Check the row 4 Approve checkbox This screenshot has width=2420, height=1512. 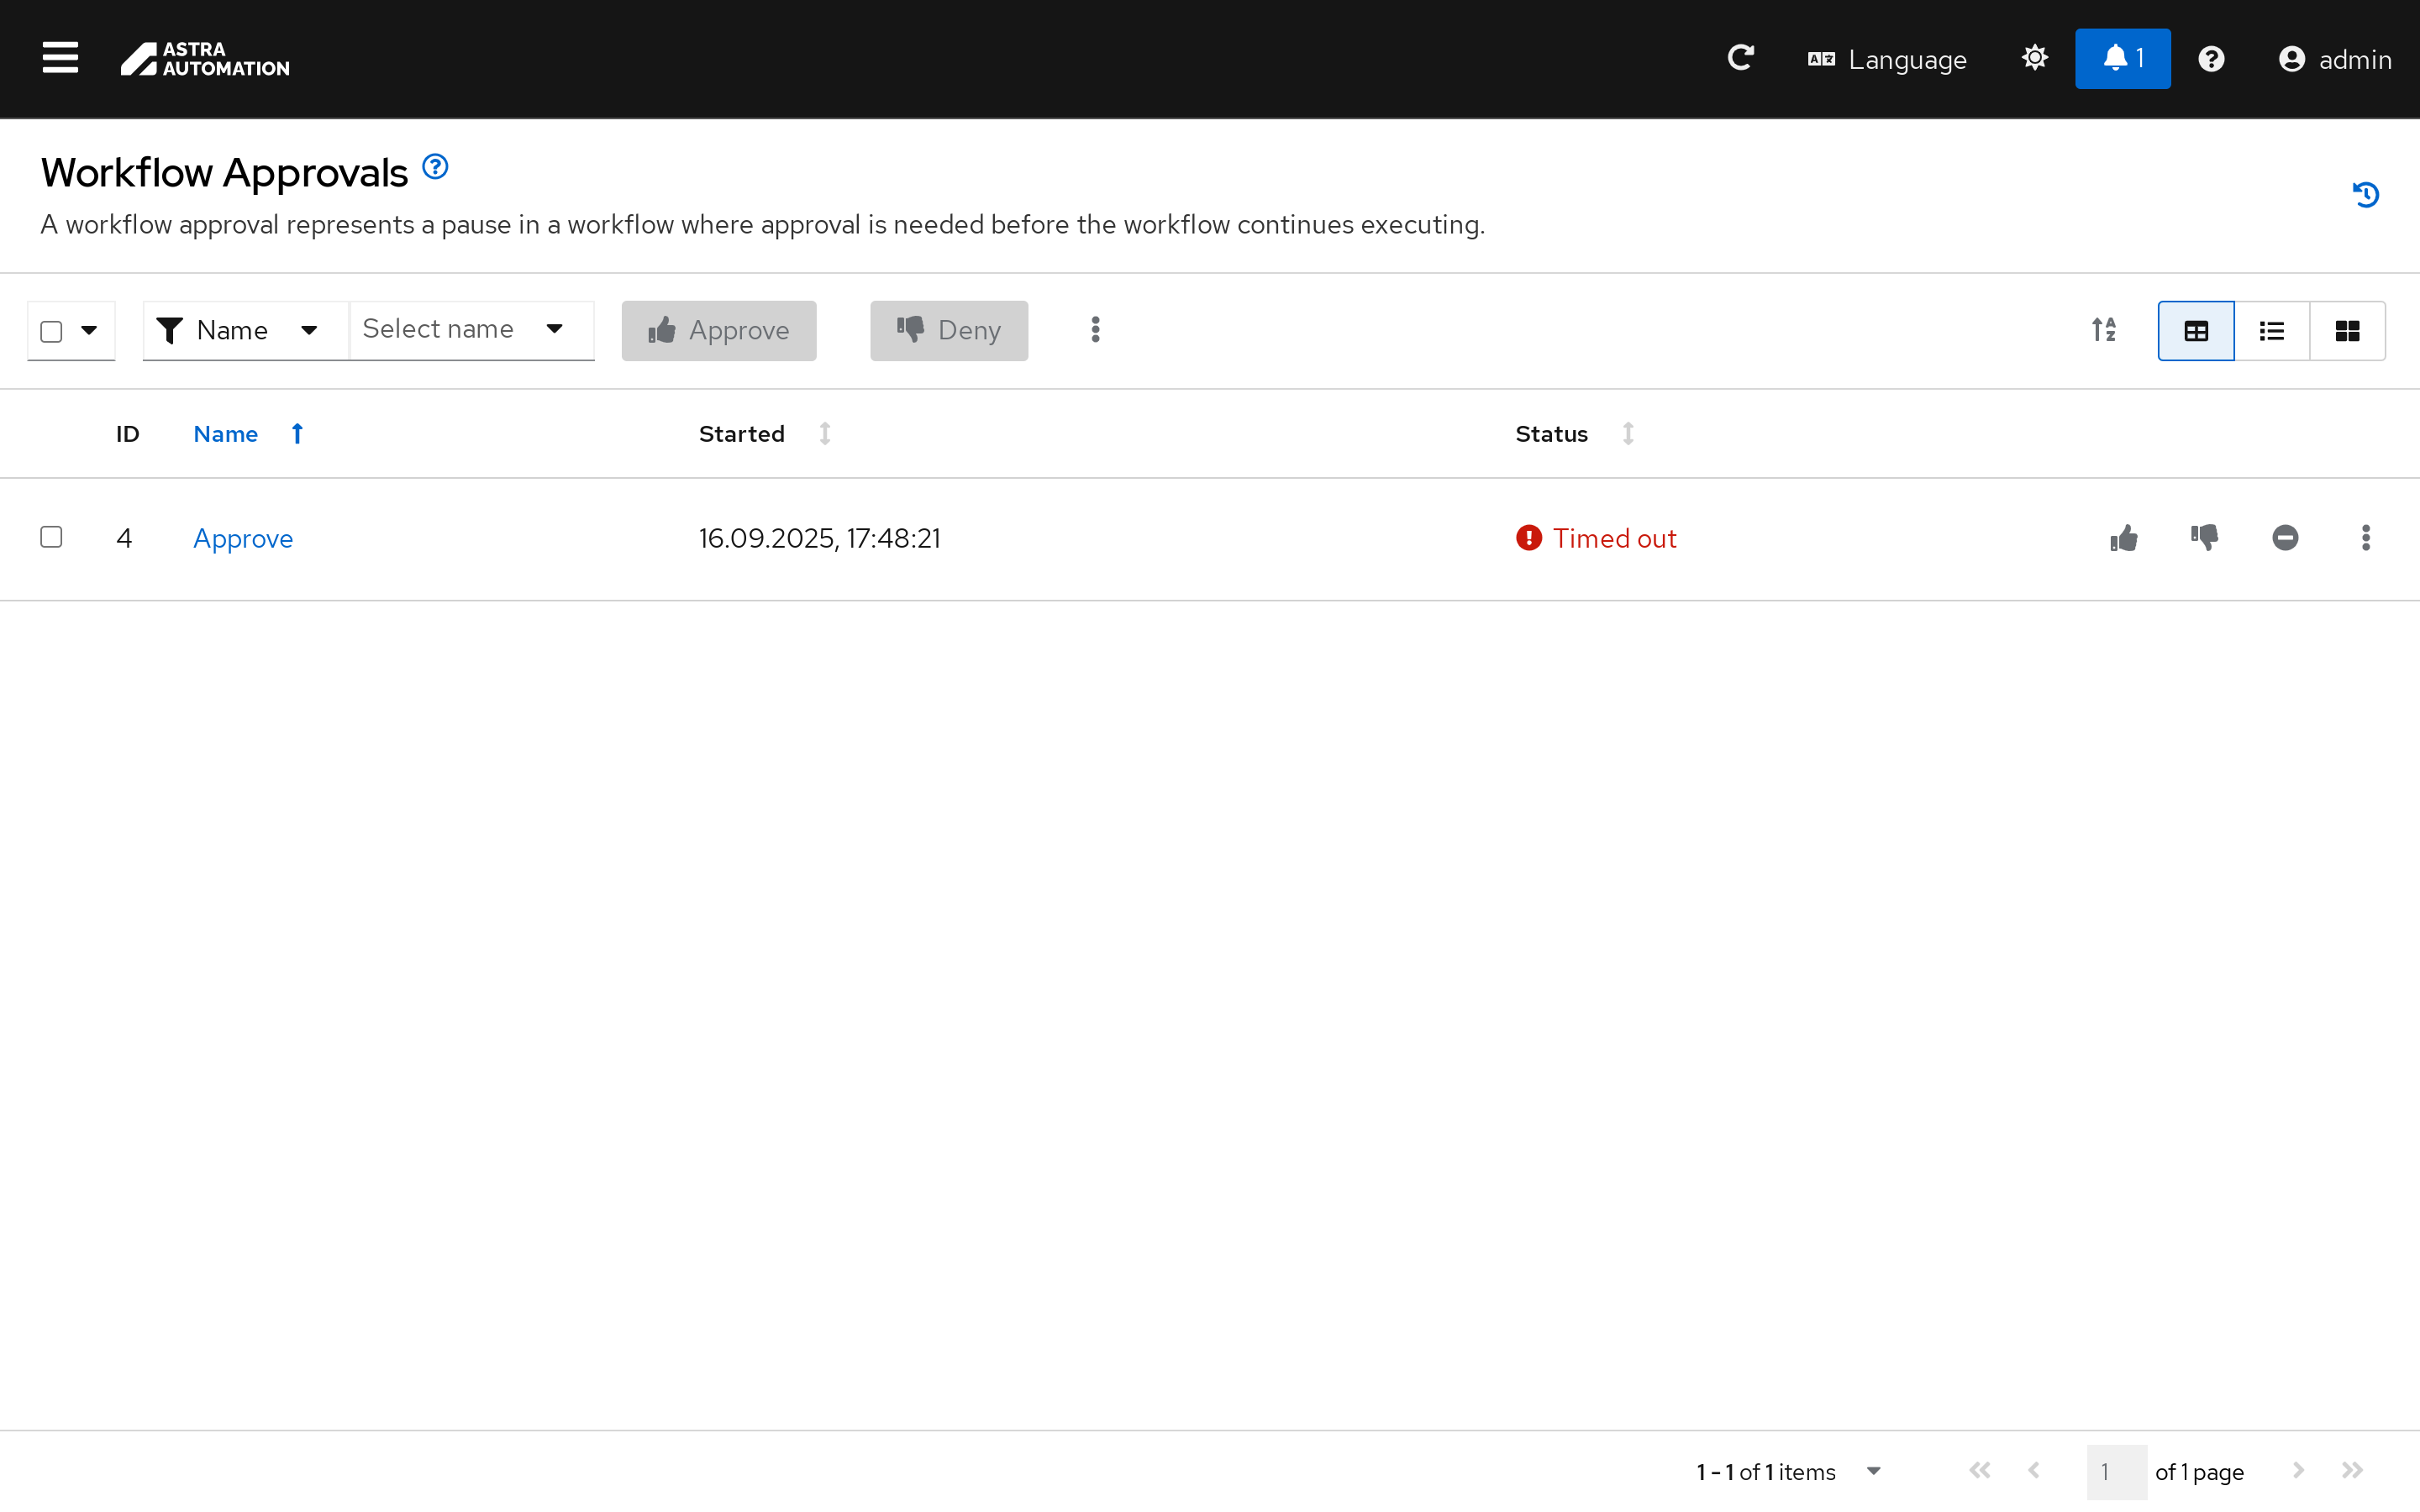click(x=51, y=537)
